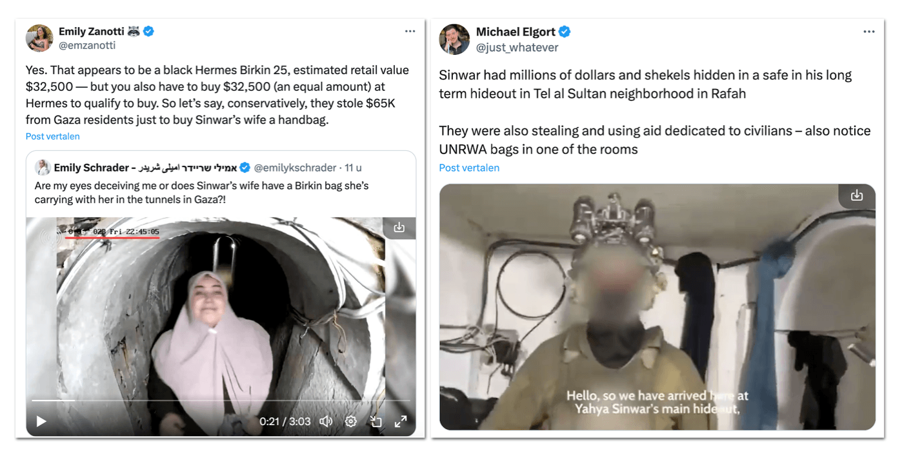This screenshot has height=458, width=902.
Task: Click Emily Schrader's small avatar in quoted post
Action: pos(43,168)
